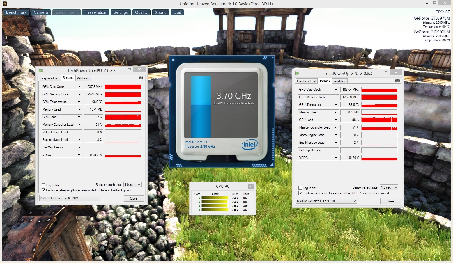The image size is (453, 263).
Task: Open Quality menu in Heaven
Action: tap(141, 12)
